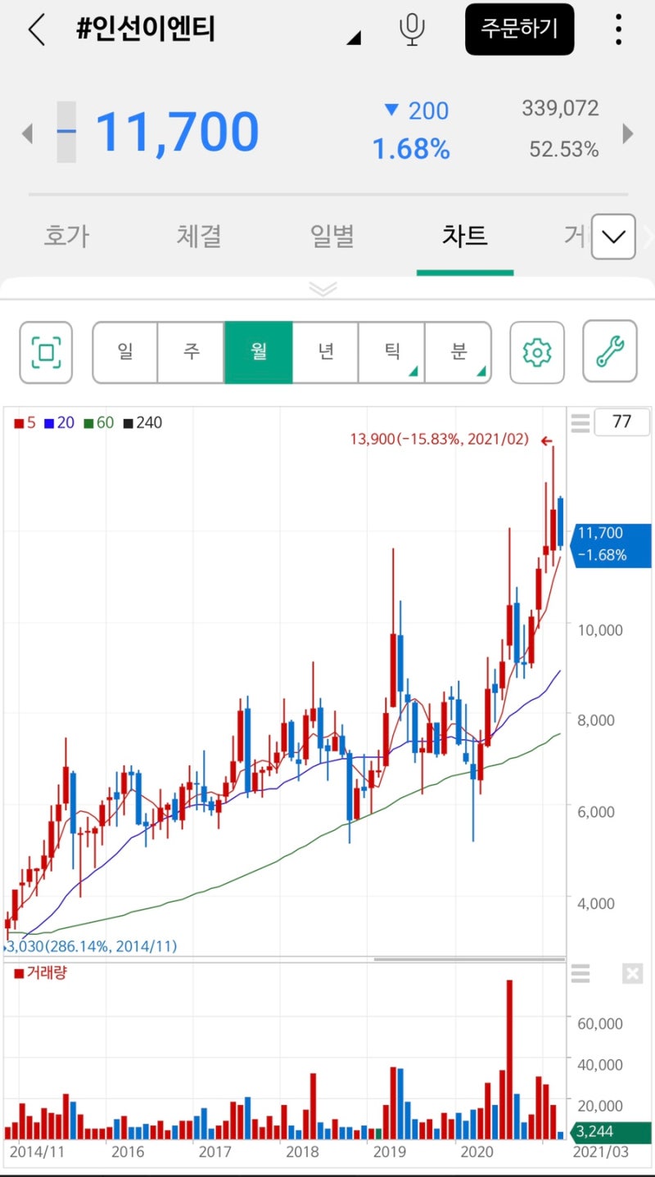655x1177 pixels.
Task: Go back using the left chevron arrow
Action: (36, 29)
